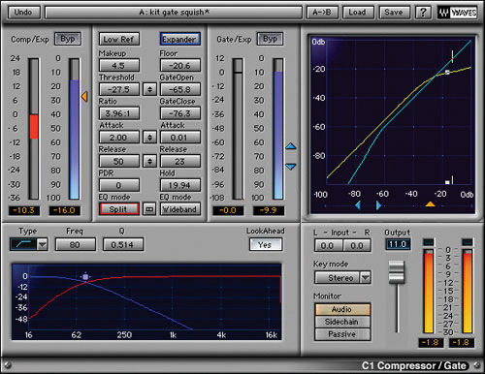This screenshot has height=374, width=485.
Task: Toggle the compressor EQ mode Split button
Action: [x=119, y=209]
